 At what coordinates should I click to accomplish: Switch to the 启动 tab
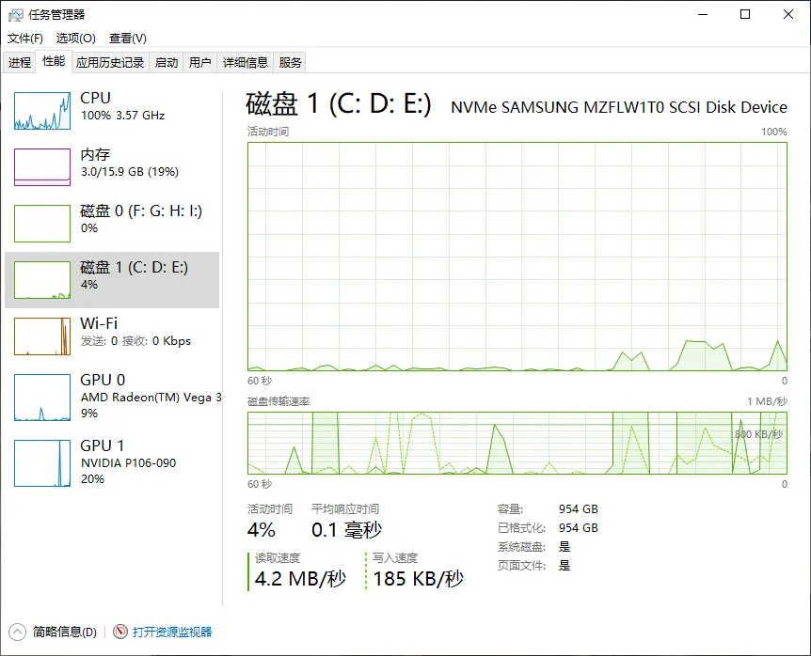[x=167, y=63]
